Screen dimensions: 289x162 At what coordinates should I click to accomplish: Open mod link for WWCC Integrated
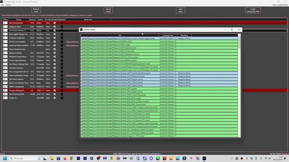pyautogui.click(x=72, y=87)
